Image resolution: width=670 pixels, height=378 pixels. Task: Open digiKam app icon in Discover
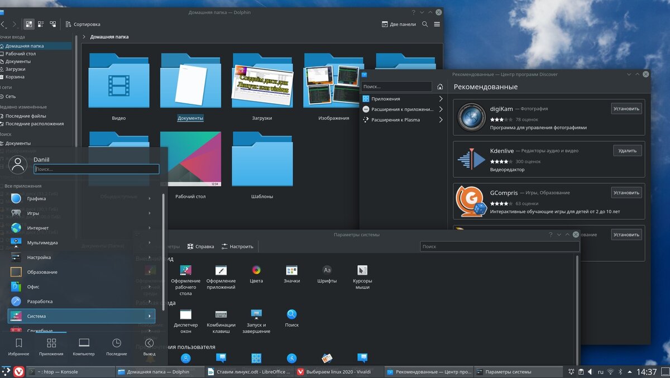(x=471, y=117)
